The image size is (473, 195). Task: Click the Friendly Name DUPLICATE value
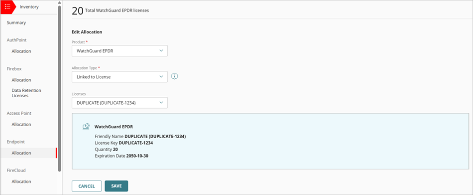click(x=155, y=136)
